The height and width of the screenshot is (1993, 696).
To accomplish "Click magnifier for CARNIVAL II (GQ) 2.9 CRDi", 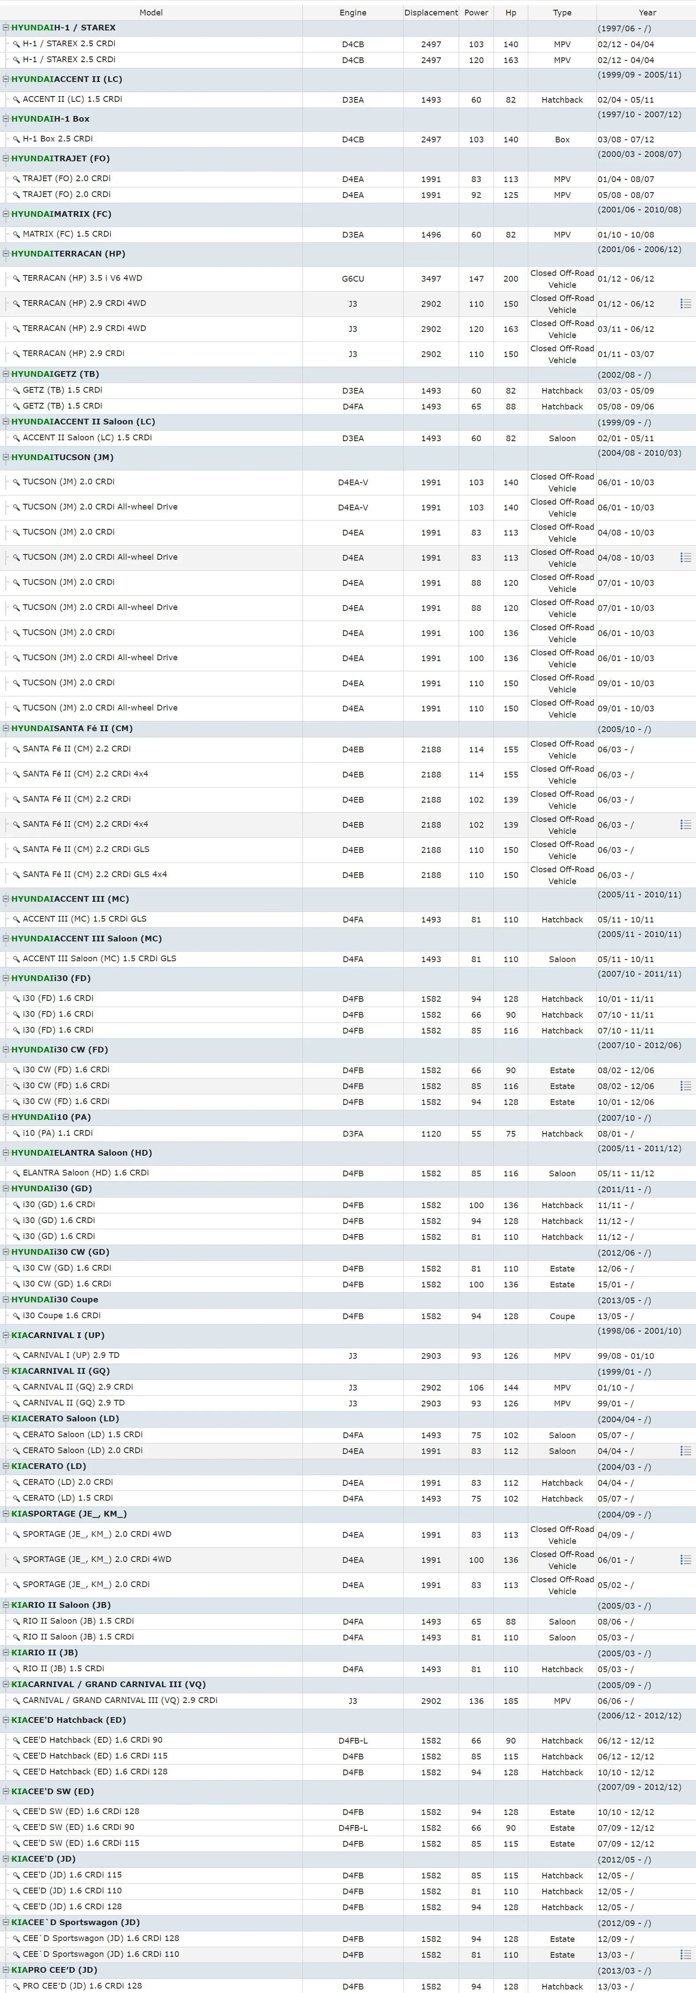I will pyautogui.click(x=16, y=1387).
